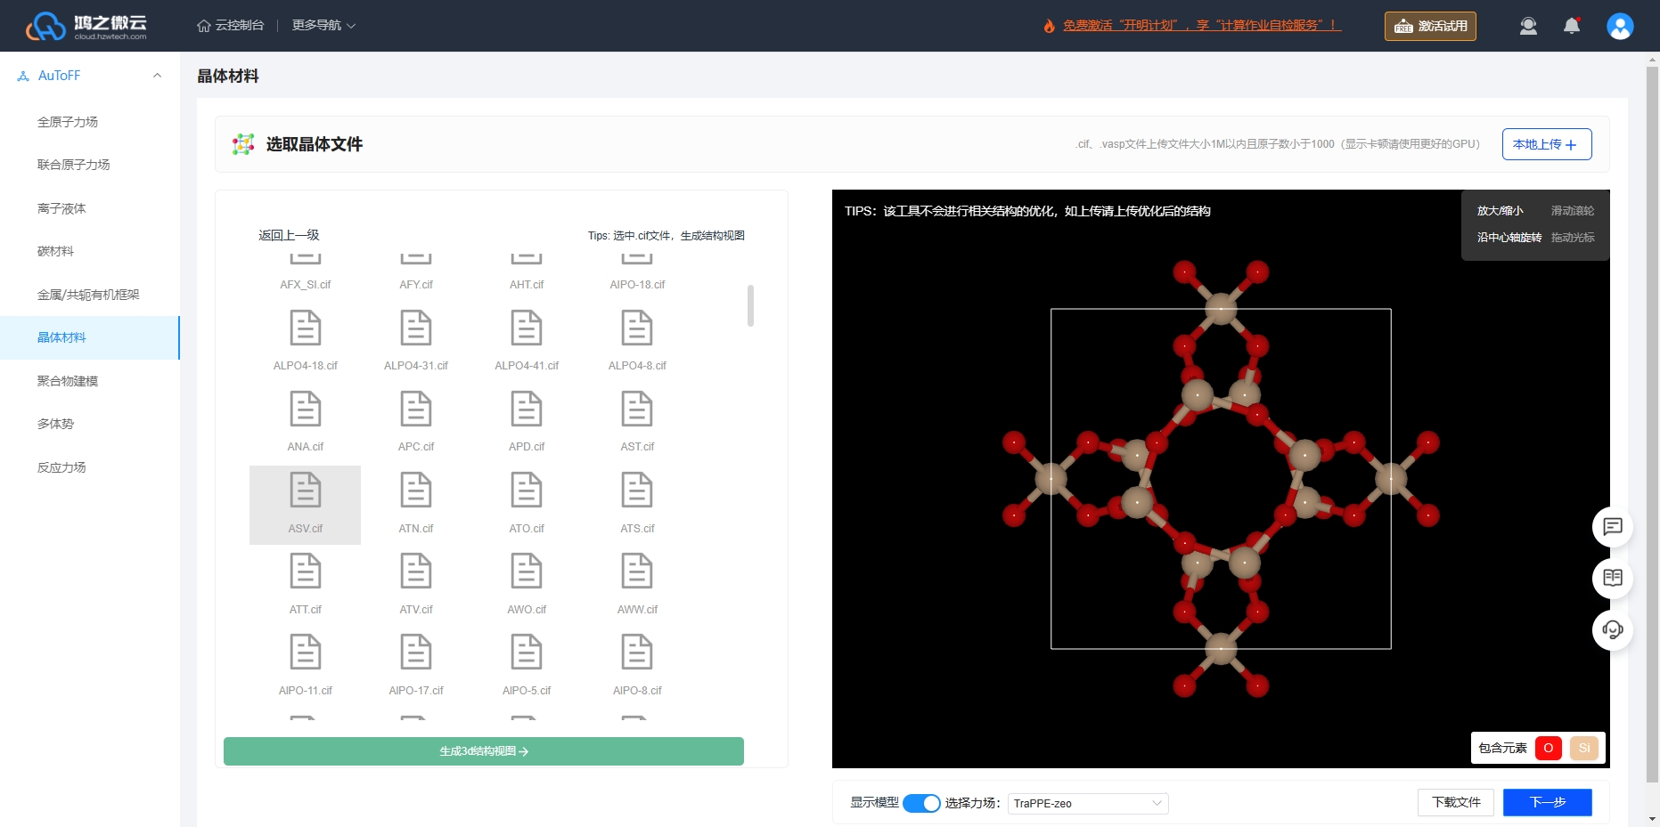The width and height of the screenshot is (1660, 827).
Task: Go to 云控制台 home link
Action: pos(230,26)
